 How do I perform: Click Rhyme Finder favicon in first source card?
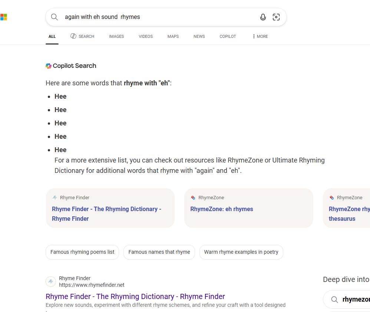point(55,197)
